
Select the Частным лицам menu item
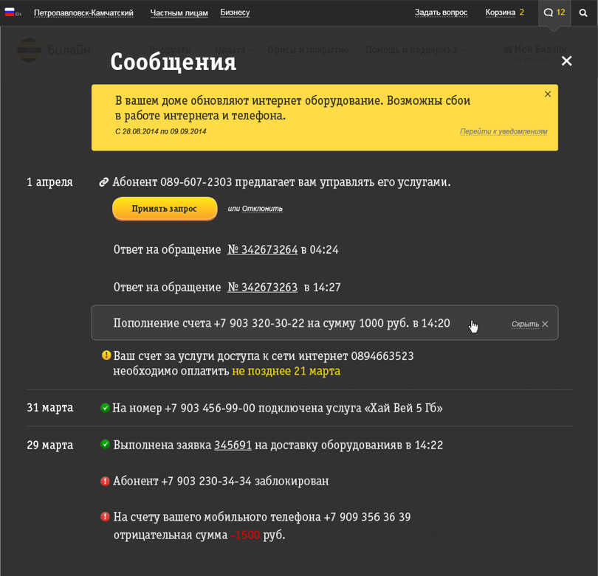point(179,13)
